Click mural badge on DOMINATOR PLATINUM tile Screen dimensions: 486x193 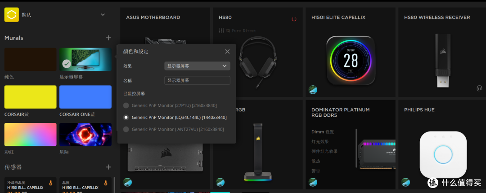(x=313, y=182)
